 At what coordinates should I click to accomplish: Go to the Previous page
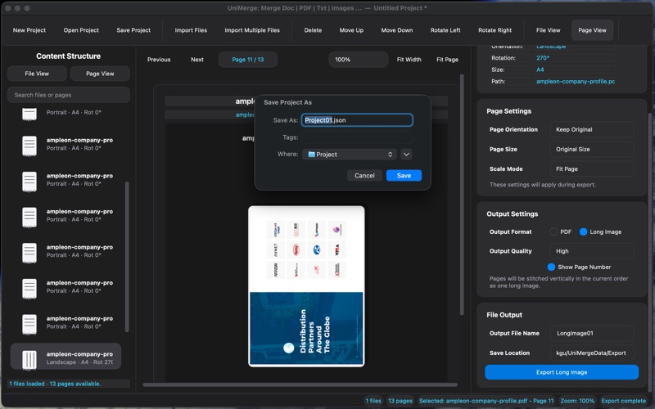(159, 60)
